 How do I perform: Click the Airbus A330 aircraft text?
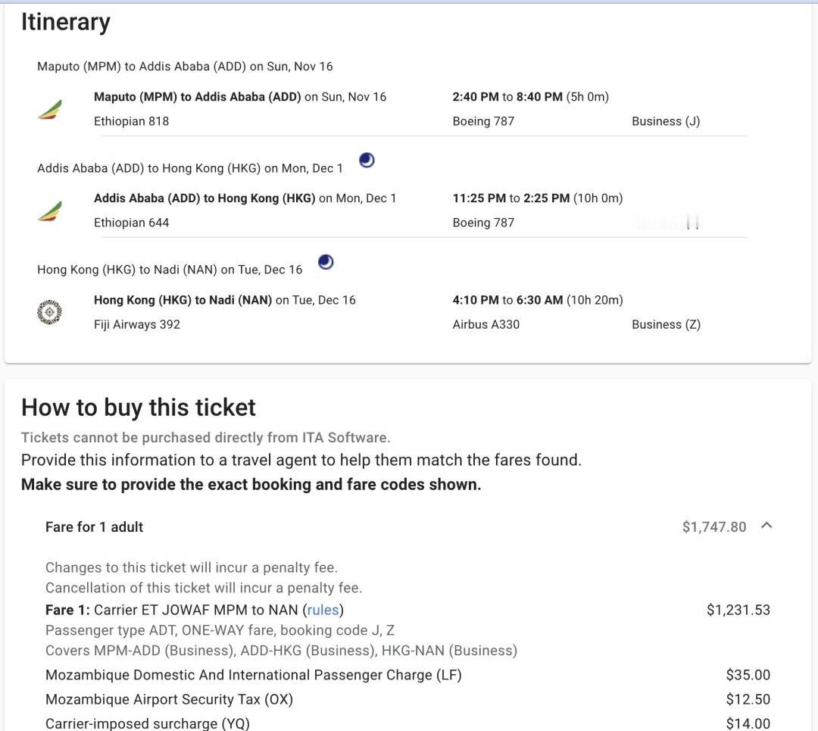coord(485,324)
